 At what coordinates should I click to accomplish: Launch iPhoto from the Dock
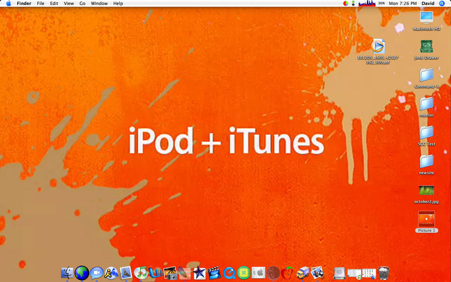pos(170,273)
